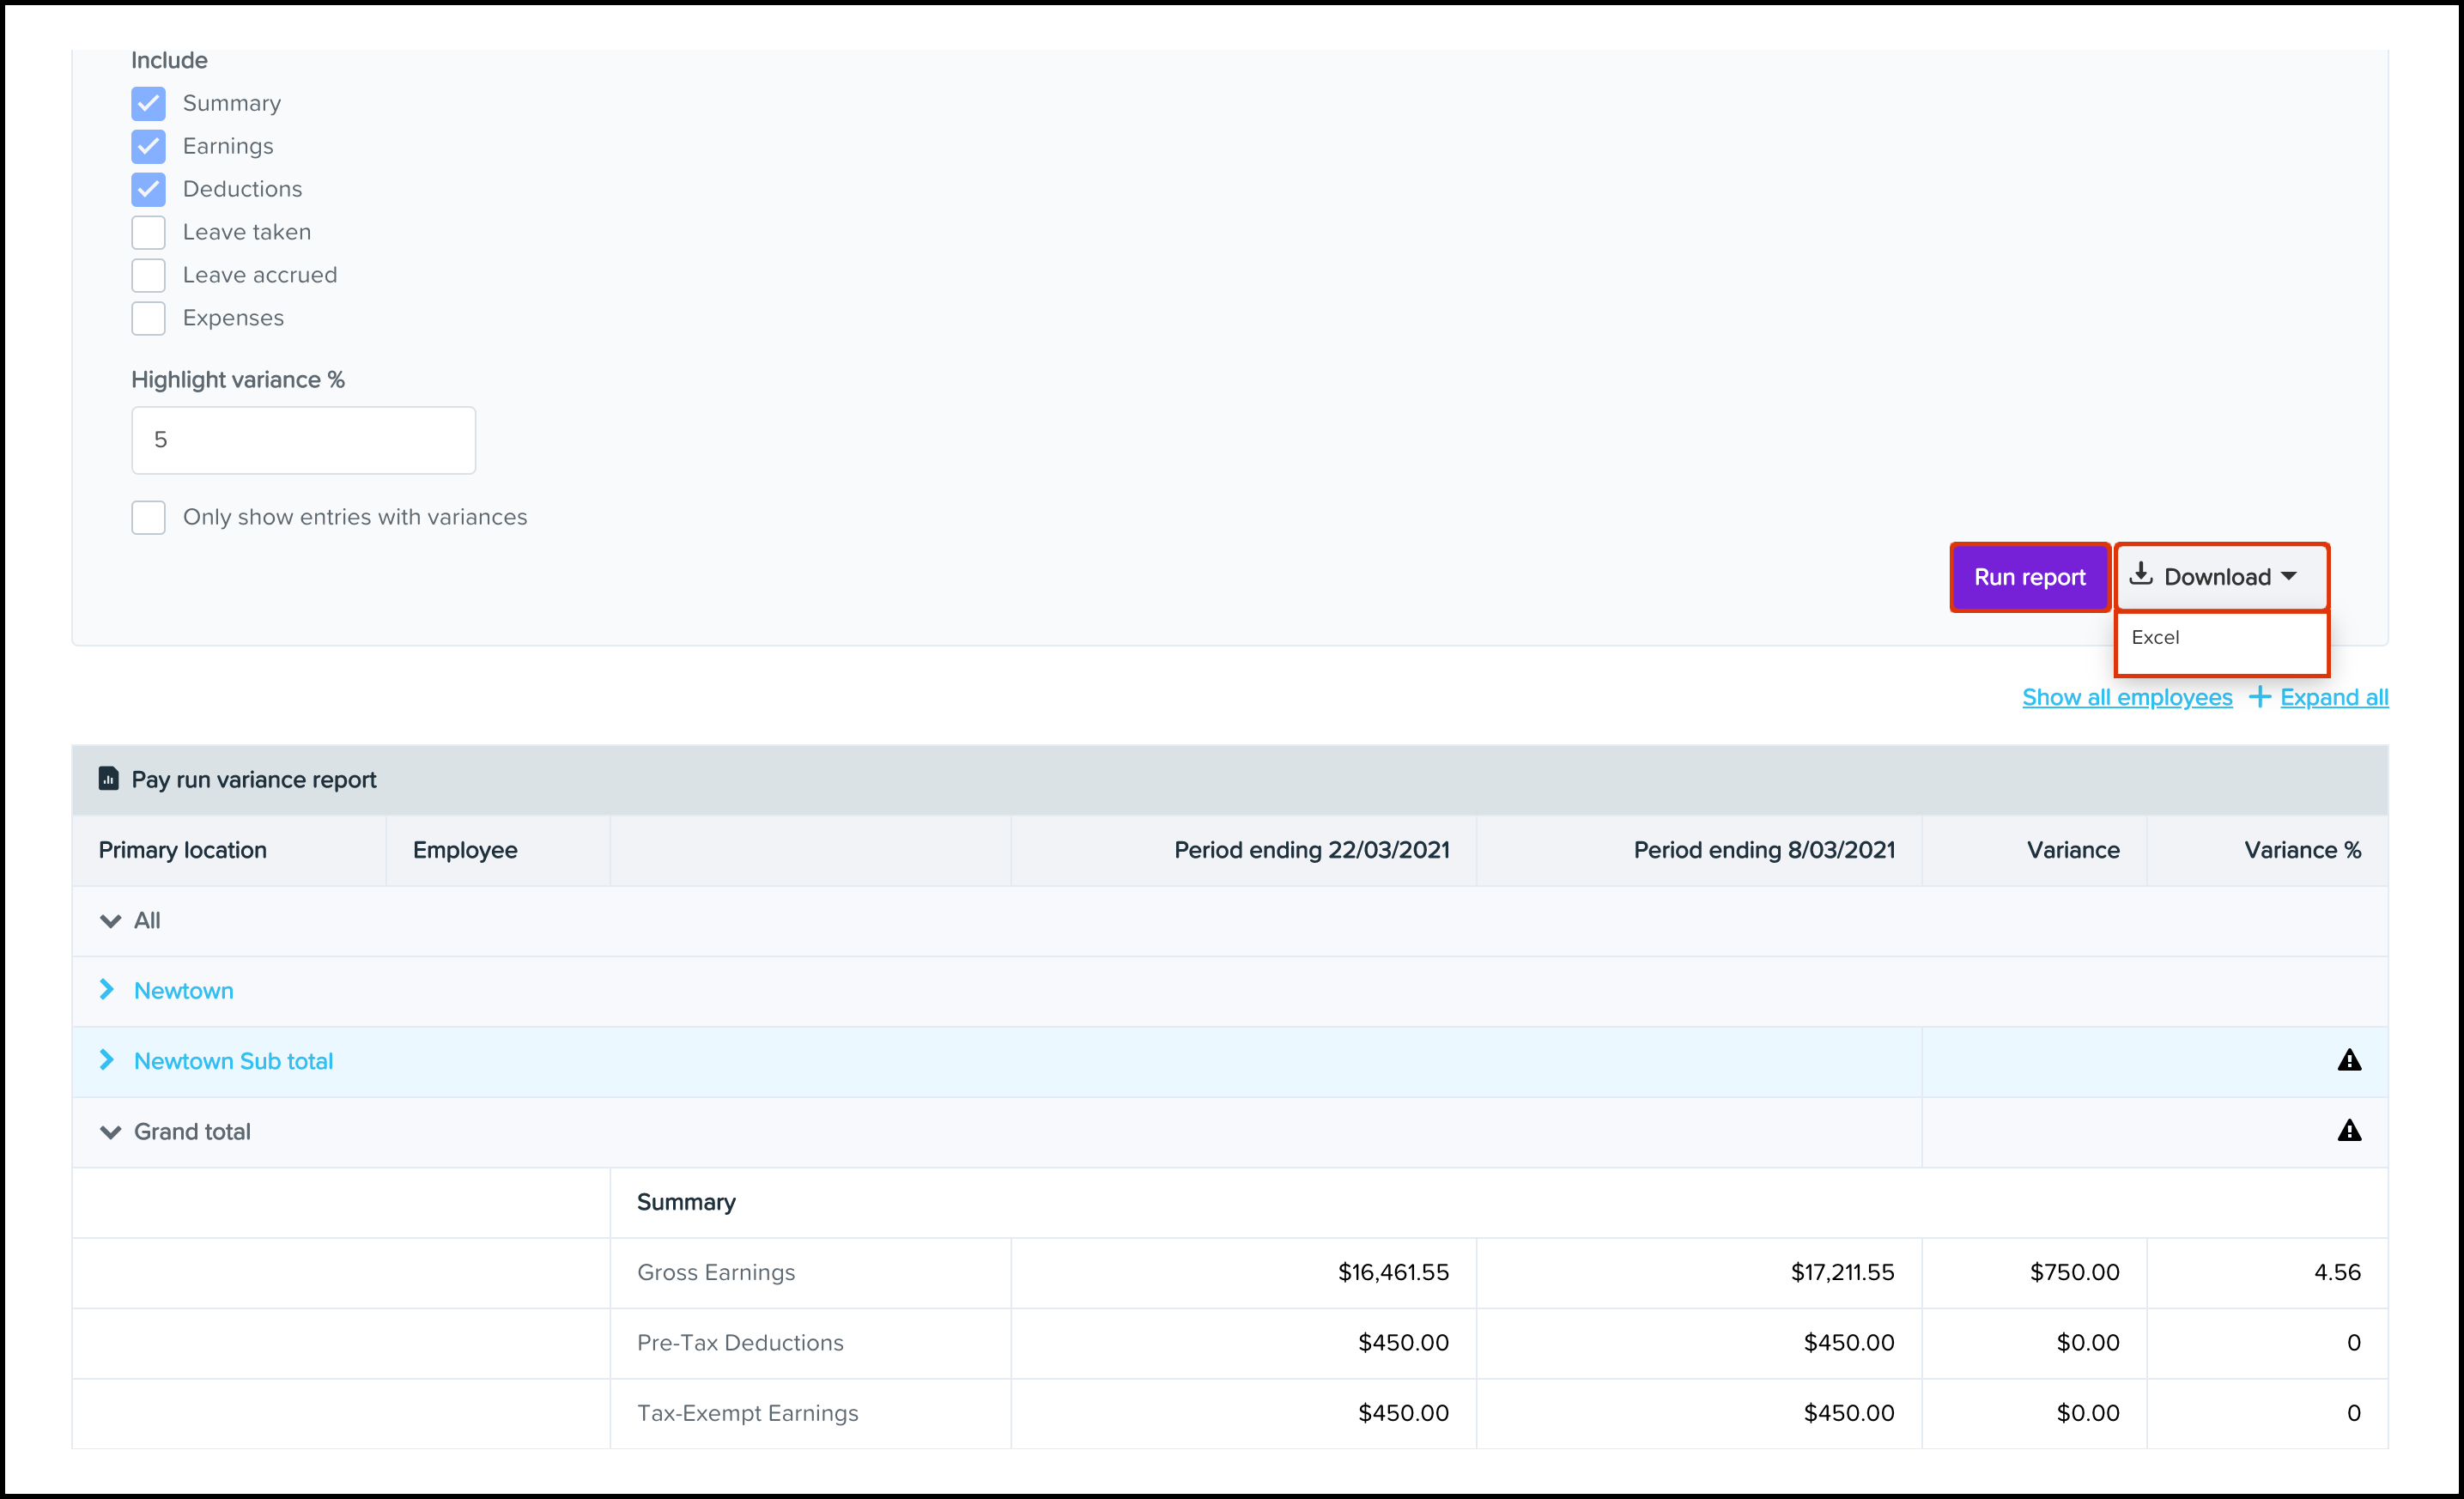Click the plus icon beside Expand all
The image size is (2464, 1499).
click(x=2259, y=697)
